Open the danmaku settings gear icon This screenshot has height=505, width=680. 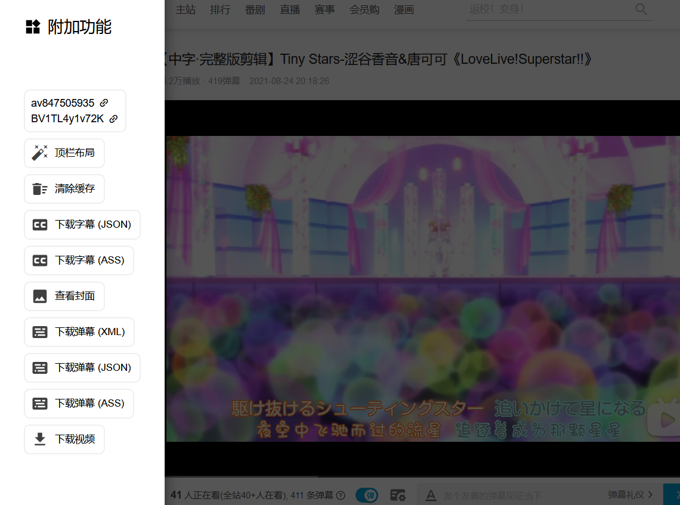point(398,495)
